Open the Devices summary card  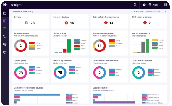point(30,21)
